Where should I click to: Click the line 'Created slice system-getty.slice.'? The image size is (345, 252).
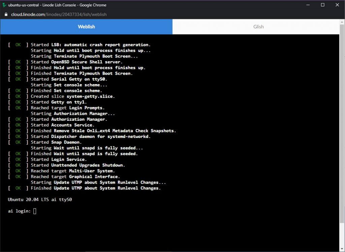point(73,97)
